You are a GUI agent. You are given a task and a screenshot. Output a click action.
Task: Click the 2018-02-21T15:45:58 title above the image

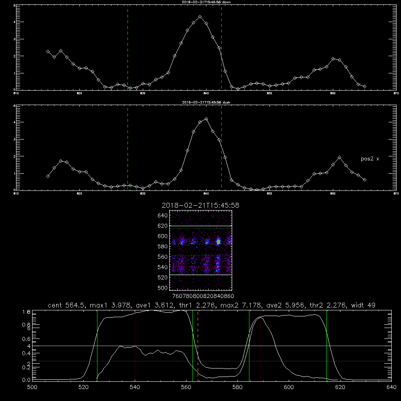coord(200,205)
